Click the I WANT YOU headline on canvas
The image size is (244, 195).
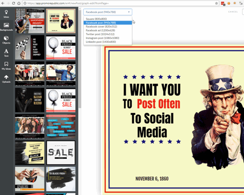(152, 90)
